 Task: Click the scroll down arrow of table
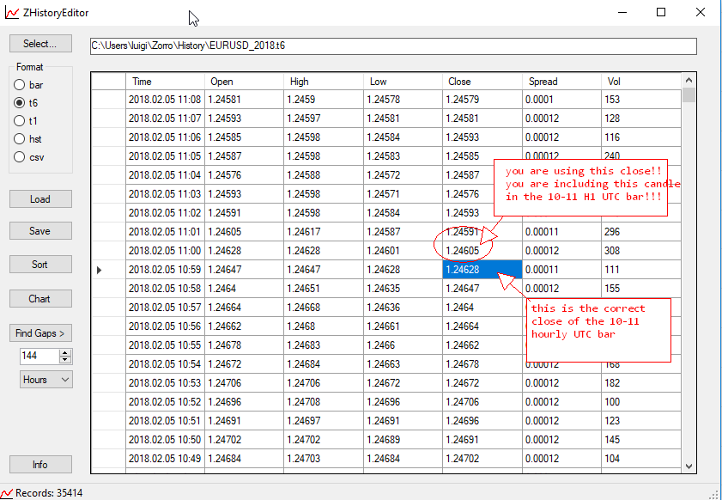pos(689,466)
